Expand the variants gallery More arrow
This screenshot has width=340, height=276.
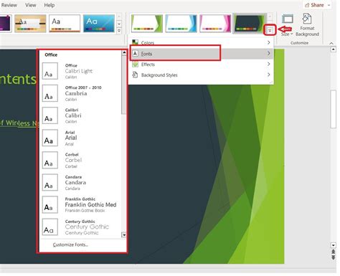click(270, 30)
